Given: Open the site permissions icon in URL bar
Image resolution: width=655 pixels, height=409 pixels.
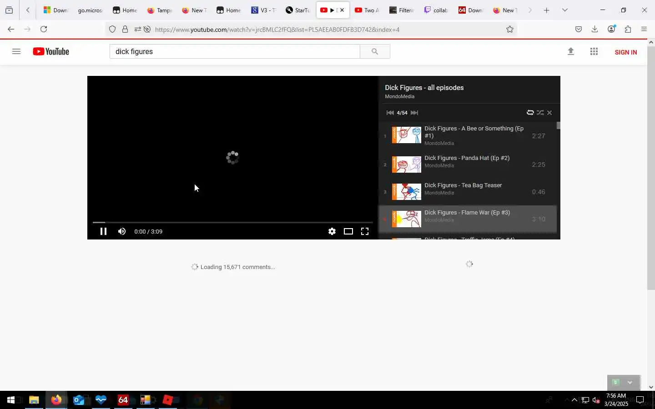Looking at the screenshot, I should coord(137,30).
